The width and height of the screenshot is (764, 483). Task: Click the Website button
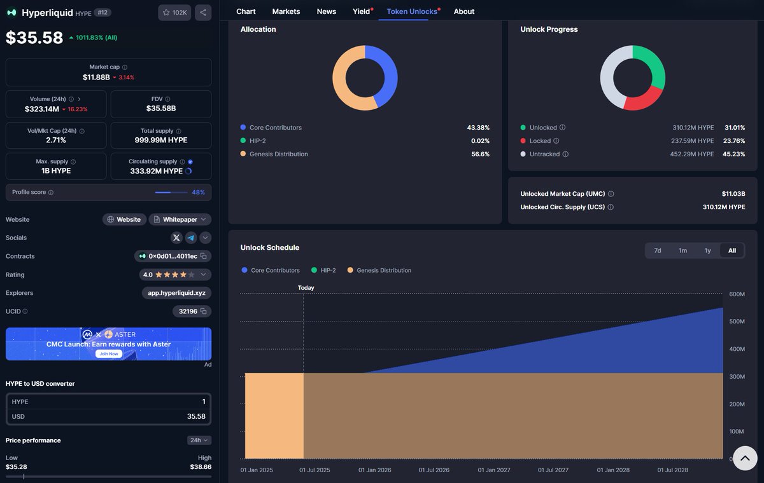pyautogui.click(x=124, y=219)
